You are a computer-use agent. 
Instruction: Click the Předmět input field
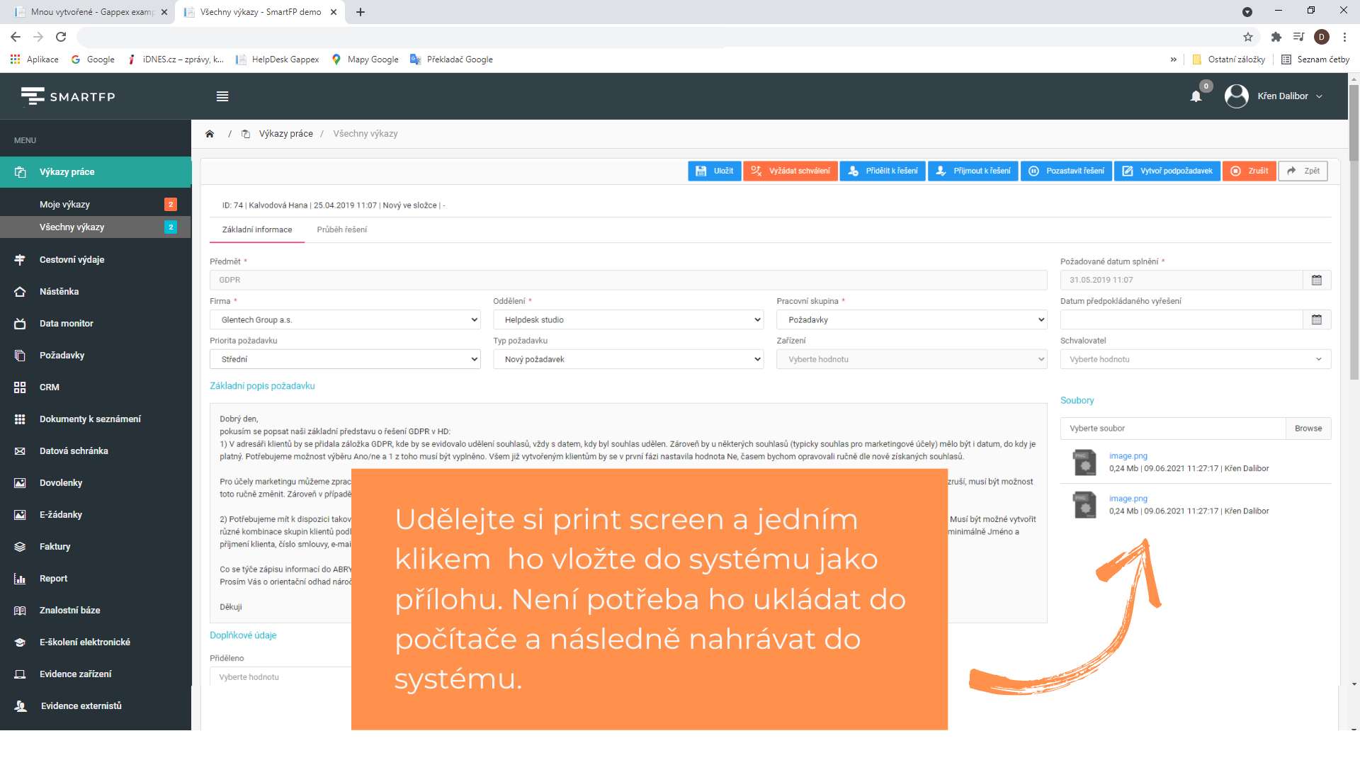click(628, 280)
